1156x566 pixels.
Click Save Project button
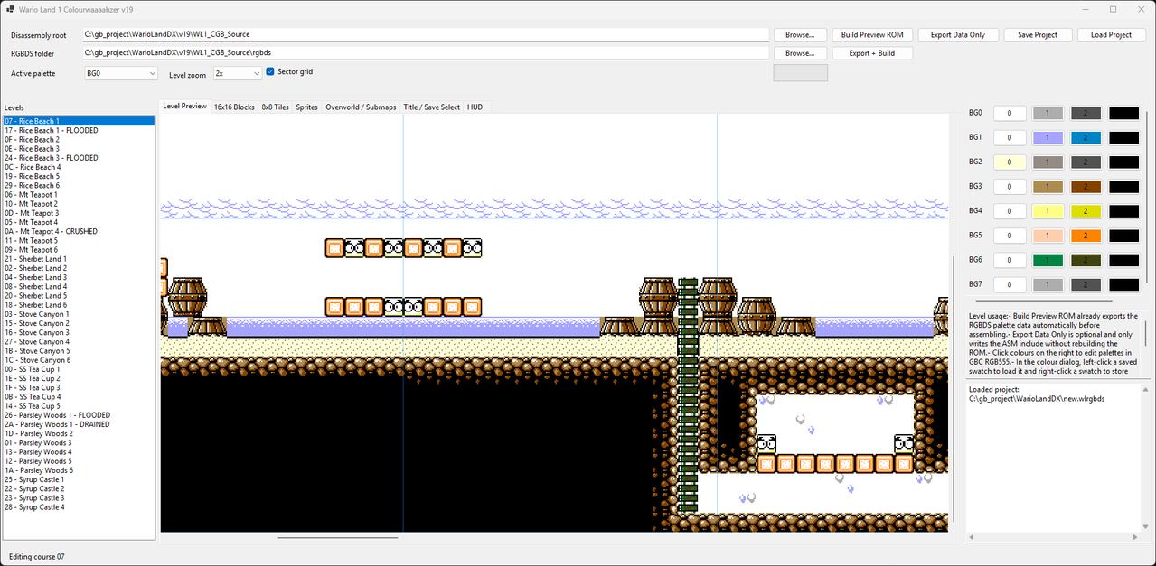click(x=1038, y=34)
